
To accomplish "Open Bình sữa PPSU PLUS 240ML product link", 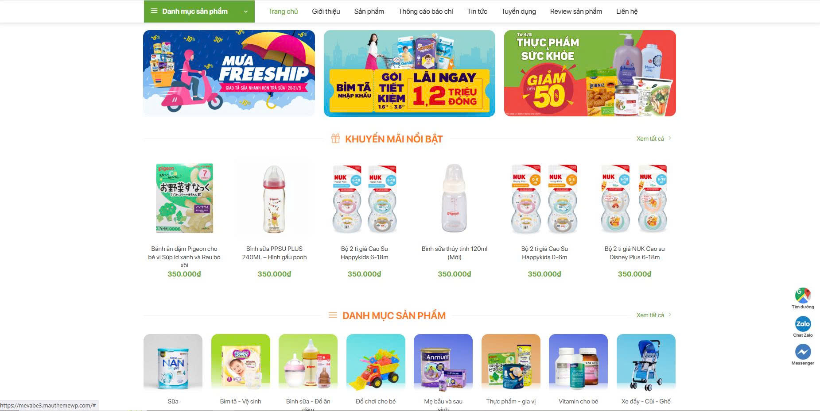I will [x=274, y=253].
